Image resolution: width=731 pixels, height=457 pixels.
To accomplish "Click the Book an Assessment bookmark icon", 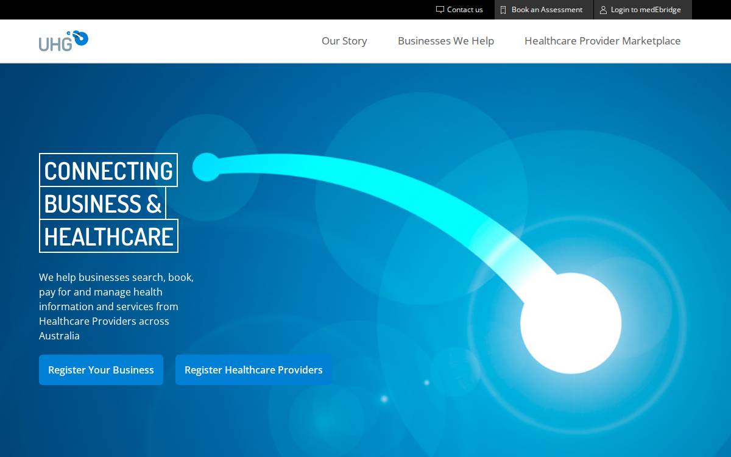I will coord(503,10).
